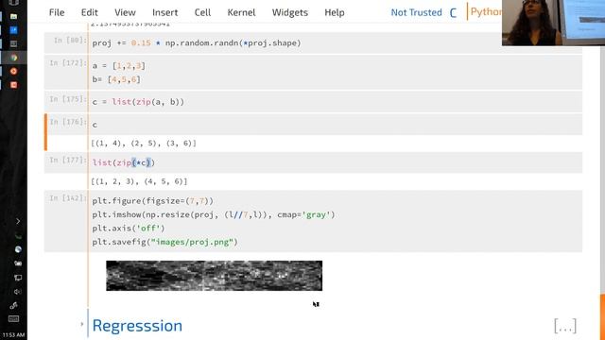Image resolution: width=605 pixels, height=340 pixels.
Task: Click the Not Trusted notebook button
Action: click(416, 12)
